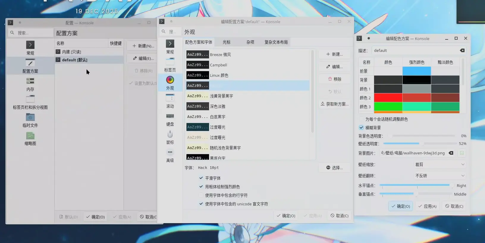Open 临时文件 settings page
This screenshot has width=485, height=243.
[x=30, y=120]
